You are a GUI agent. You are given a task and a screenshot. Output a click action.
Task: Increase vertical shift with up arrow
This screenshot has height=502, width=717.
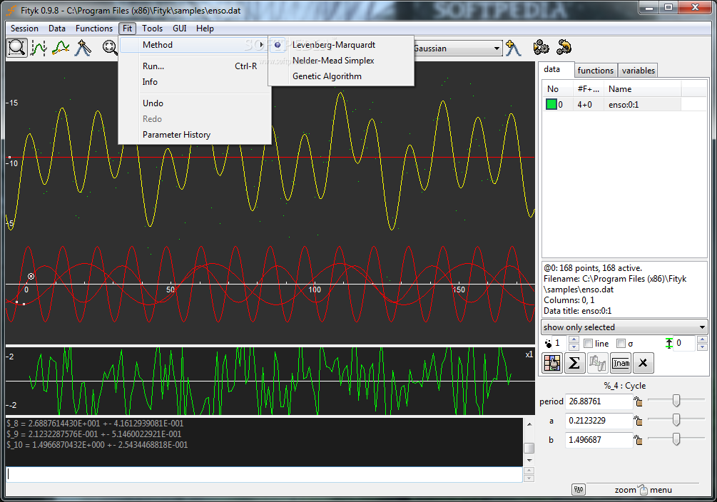click(702, 339)
